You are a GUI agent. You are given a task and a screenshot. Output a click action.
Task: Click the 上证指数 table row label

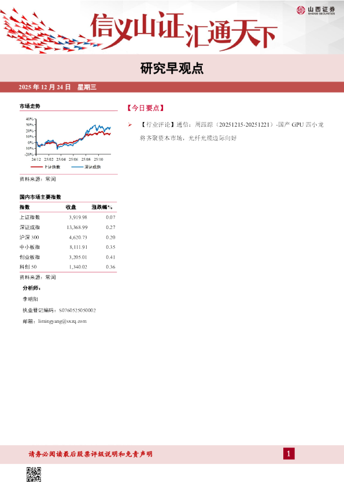tap(30, 217)
